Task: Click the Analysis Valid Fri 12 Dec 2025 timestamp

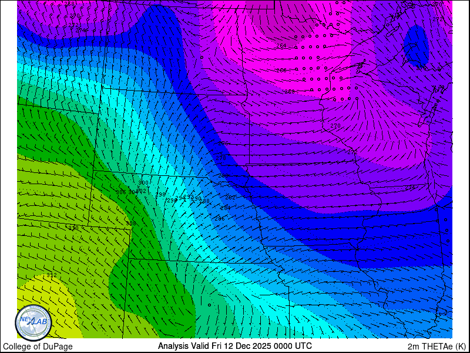Action: click(x=235, y=345)
